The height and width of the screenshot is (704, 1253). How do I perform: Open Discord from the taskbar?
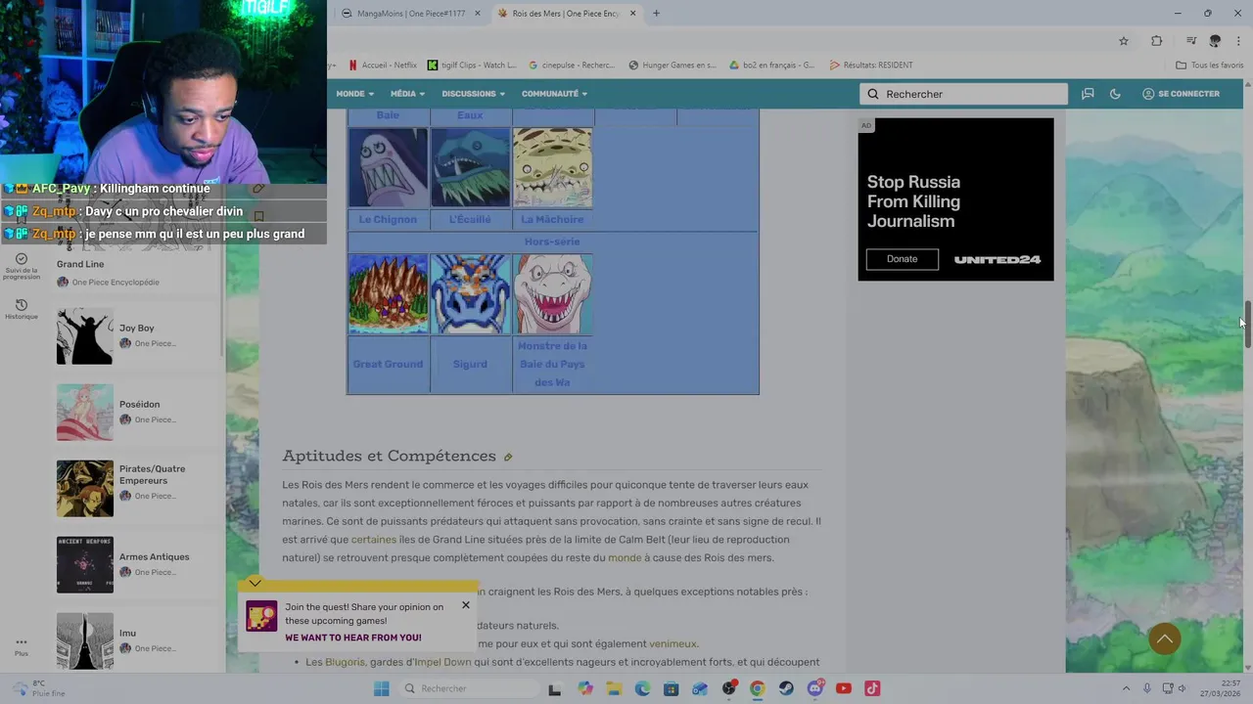click(815, 688)
